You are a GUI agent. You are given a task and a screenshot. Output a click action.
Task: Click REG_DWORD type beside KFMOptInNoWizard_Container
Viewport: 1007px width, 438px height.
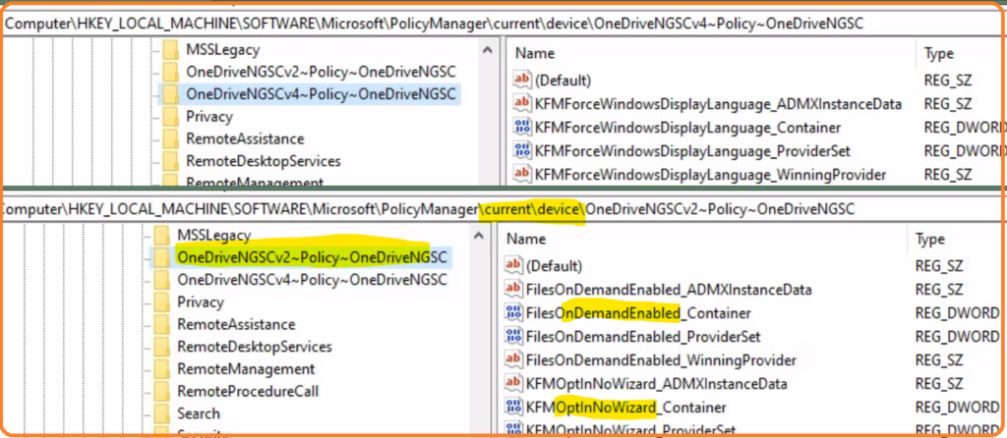957,408
